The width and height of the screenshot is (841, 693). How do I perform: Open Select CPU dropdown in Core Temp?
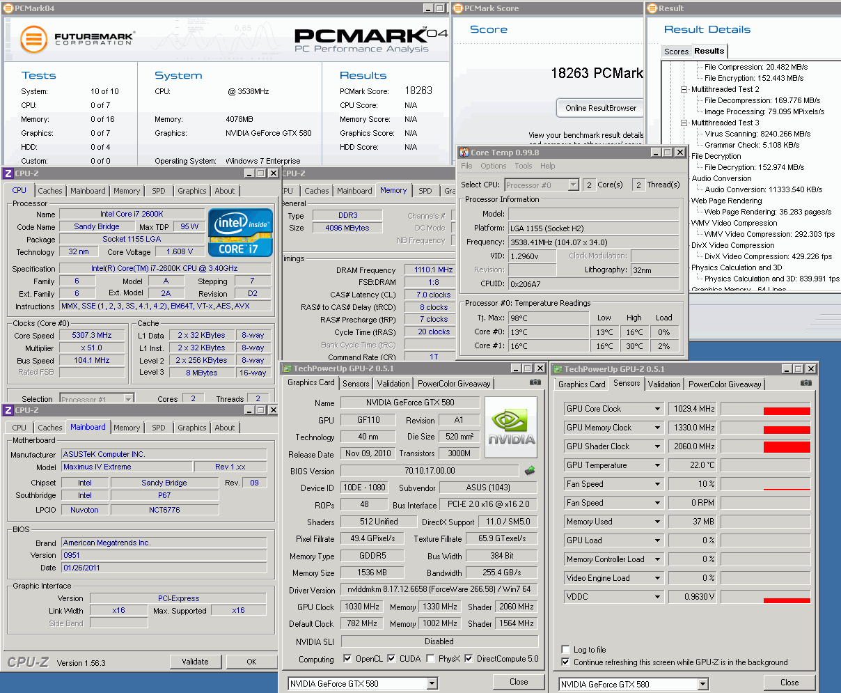[573, 185]
